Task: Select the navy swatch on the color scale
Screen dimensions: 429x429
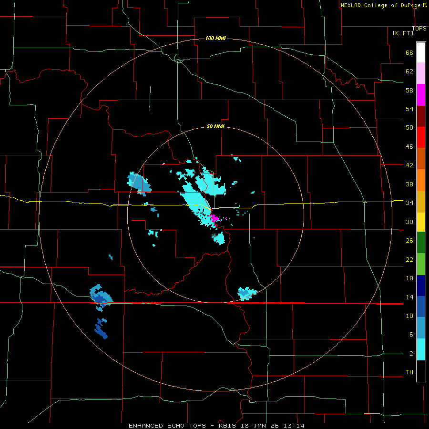Action: click(421, 286)
